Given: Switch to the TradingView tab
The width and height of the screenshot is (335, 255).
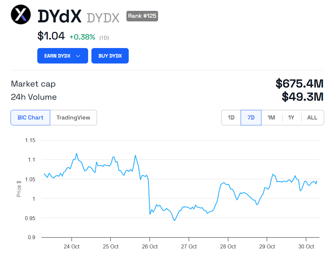Looking at the screenshot, I should tap(73, 117).
